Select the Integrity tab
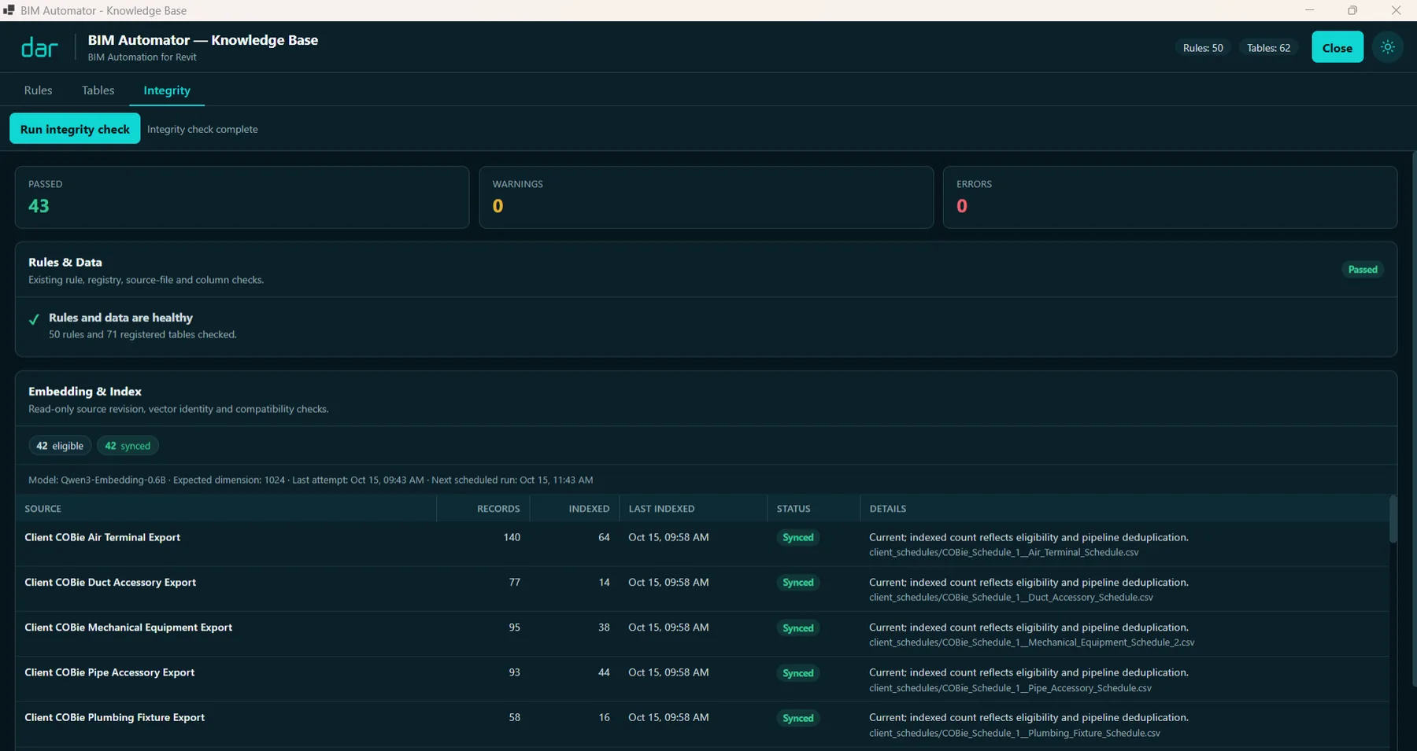 (x=167, y=90)
